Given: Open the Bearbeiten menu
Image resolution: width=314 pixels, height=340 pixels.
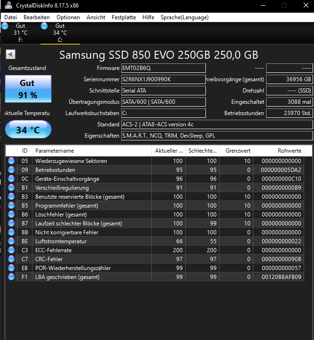Looking at the screenshot, I should pos(37,17).
